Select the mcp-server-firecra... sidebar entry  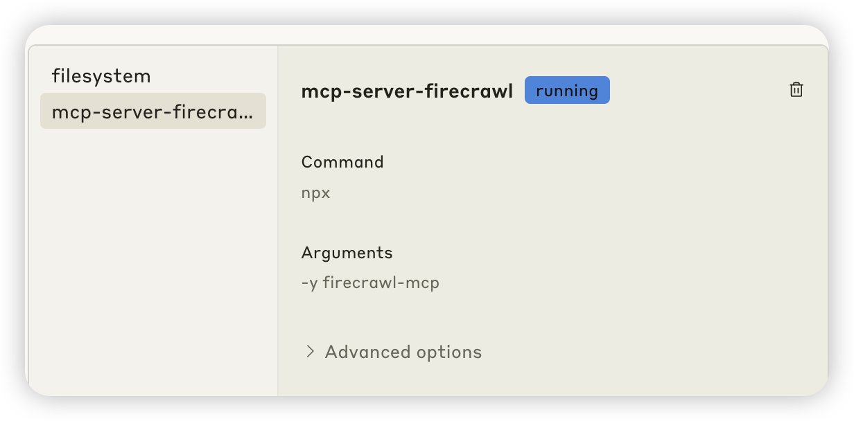tap(152, 111)
